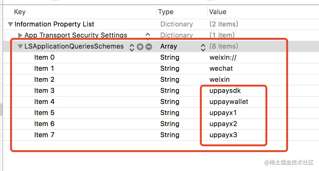Select the uppaysdk value

pyautogui.click(x=225, y=91)
